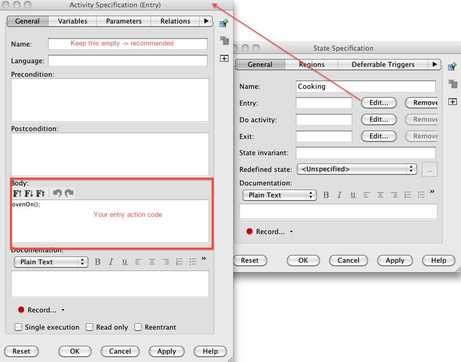Enable the Single execution checkbox
This screenshot has width=461, height=362.
19,327
